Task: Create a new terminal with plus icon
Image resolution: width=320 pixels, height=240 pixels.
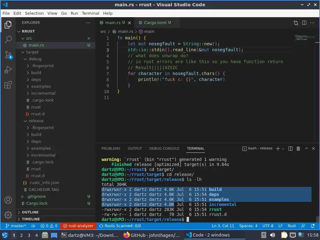Action: (278, 148)
